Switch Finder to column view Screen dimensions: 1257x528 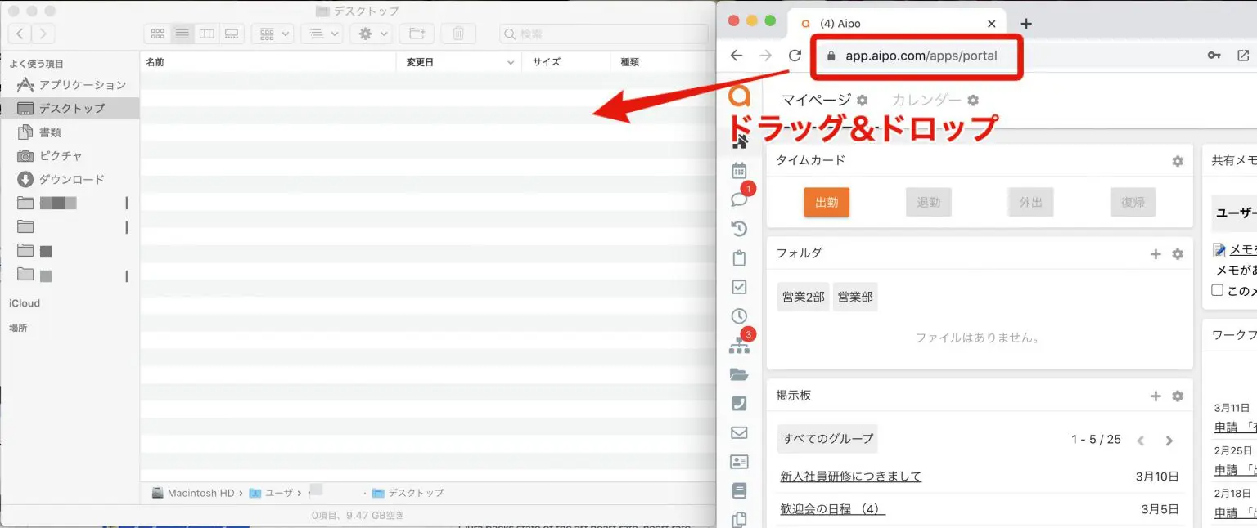pos(207,34)
